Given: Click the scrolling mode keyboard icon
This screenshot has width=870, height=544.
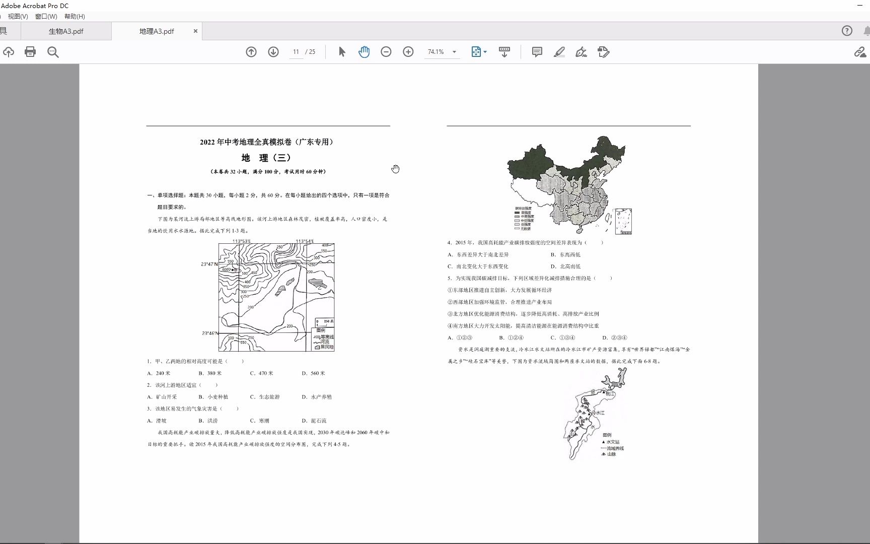Looking at the screenshot, I should coord(504,52).
